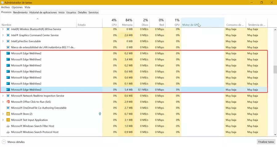The width and height of the screenshot is (277, 147).
Task: Select the Microsoft OneDriveFile Co-Authoring Executable row
Action: click(134, 108)
